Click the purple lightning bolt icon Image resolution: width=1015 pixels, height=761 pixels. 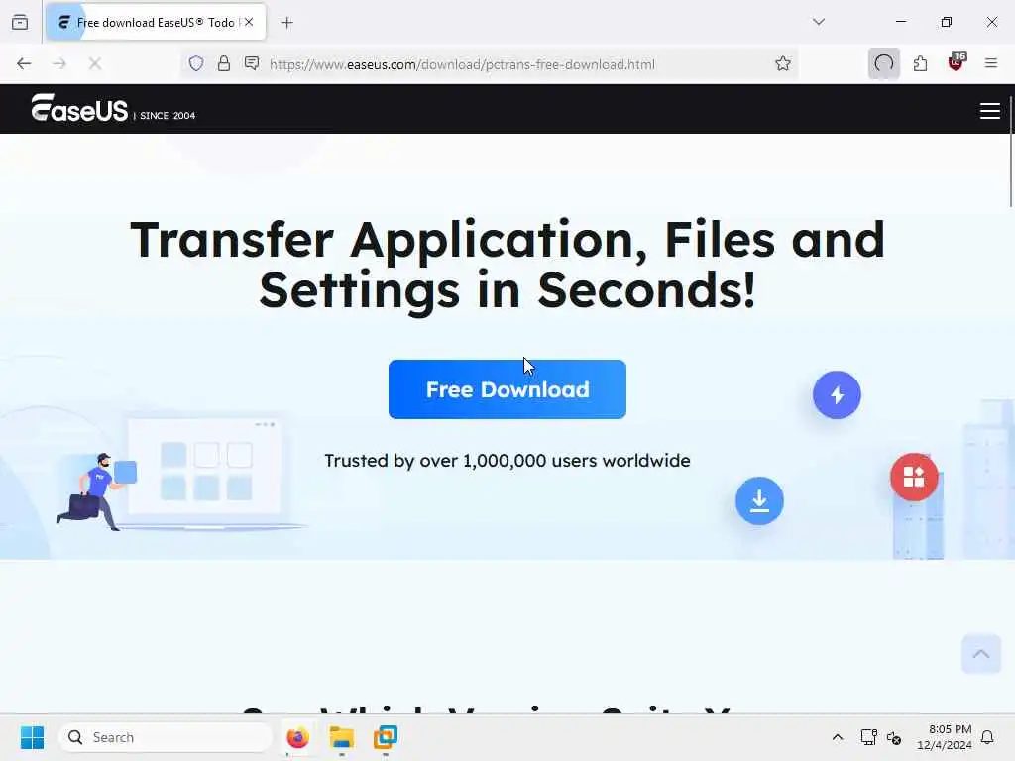click(x=837, y=394)
